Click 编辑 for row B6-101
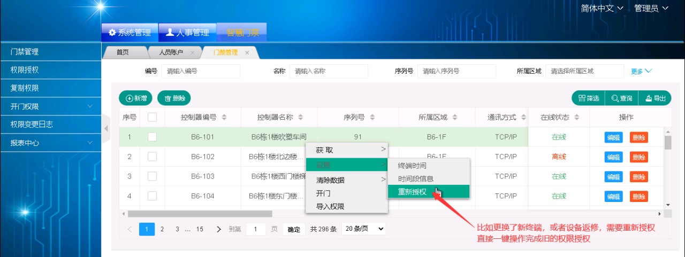685x257 pixels. pyautogui.click(x=614, y=137)
